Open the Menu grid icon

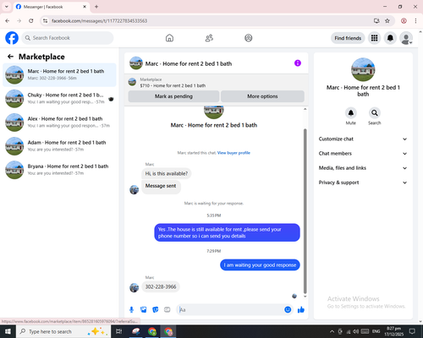point(374,38)
